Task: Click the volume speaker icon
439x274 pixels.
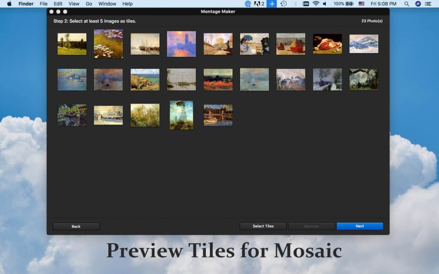Action: pos(325,4)
